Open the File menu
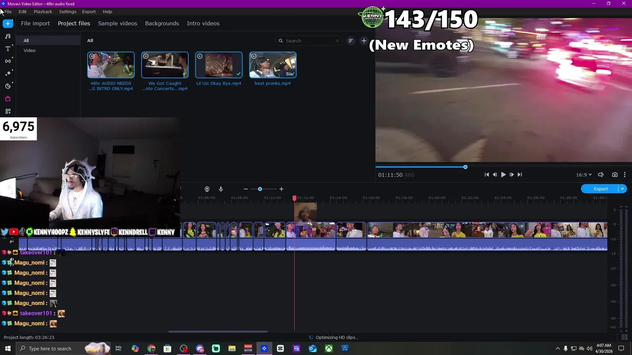The width and height of the screenshot is (632, 355). (x=8, y=11)
